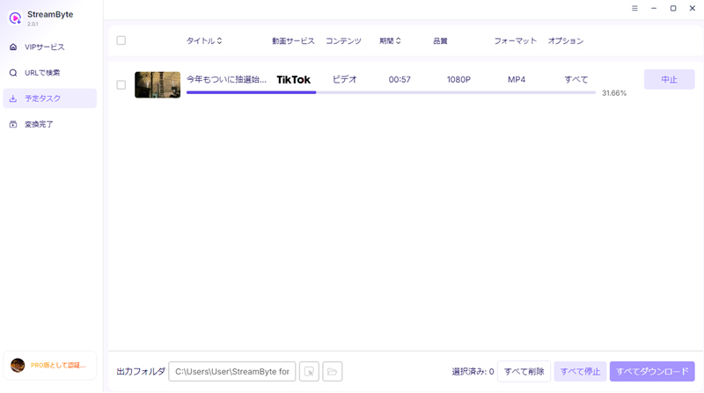Click the 動画サービス column header
This screenshot has width=704, height=393.
[x=294, y=40]
